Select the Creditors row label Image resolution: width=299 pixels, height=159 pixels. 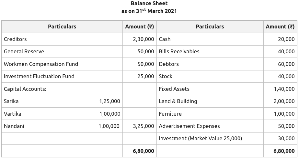click(15, 39)
